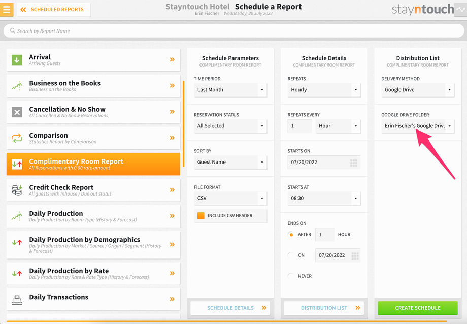This screenshot has height=324, width=467.
Task: Open the Delivery Method dropdown
Action: pyautogui.click(x=418, y=90)
